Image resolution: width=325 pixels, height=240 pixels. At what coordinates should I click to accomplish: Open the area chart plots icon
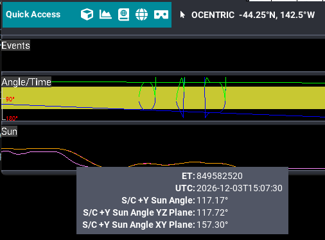tap(105, 15)
